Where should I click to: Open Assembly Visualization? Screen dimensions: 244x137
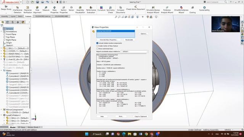tap(80, 10)
